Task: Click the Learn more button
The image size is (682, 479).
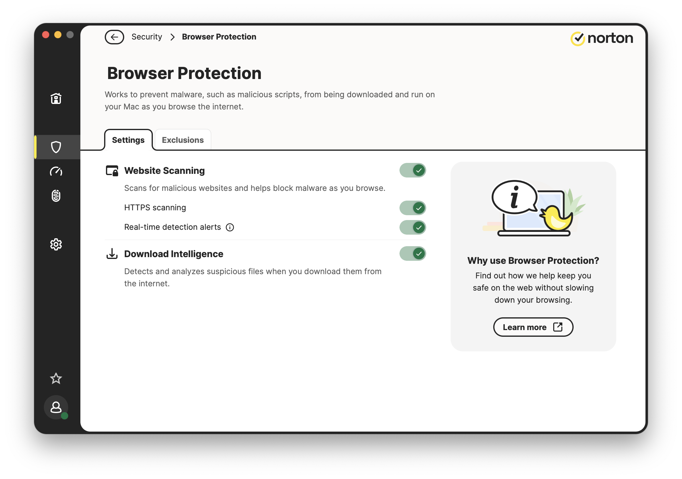Action: point(533,327)
